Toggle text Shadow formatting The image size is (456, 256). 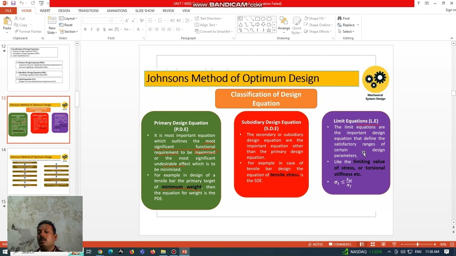click(104, 30)
